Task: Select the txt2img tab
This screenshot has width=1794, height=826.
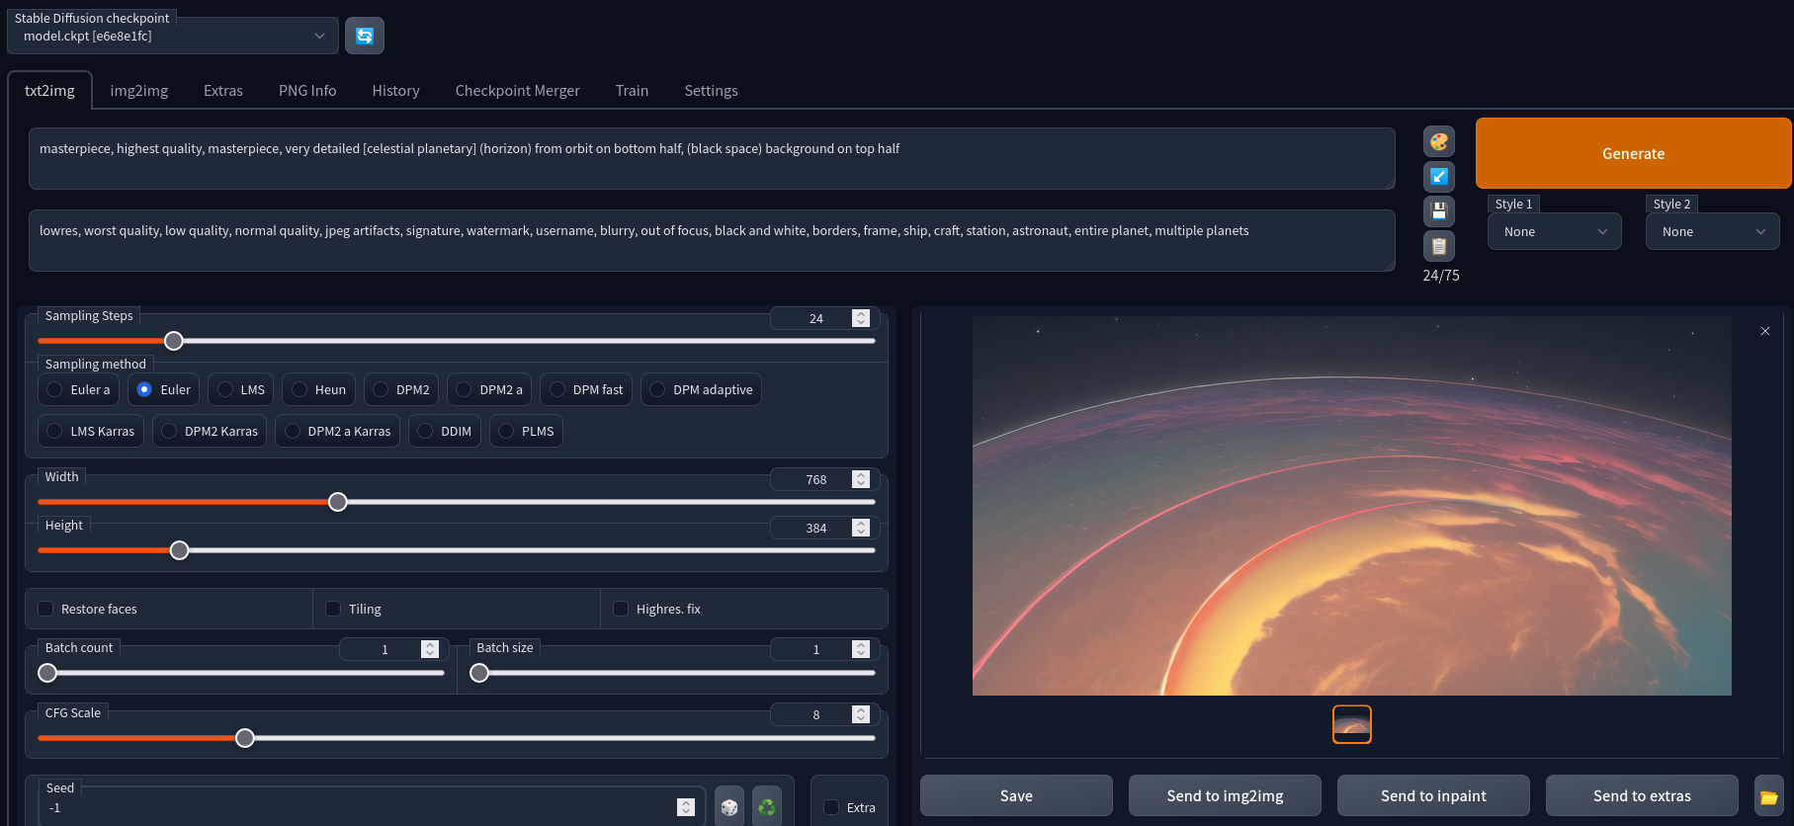Action: 49,90
